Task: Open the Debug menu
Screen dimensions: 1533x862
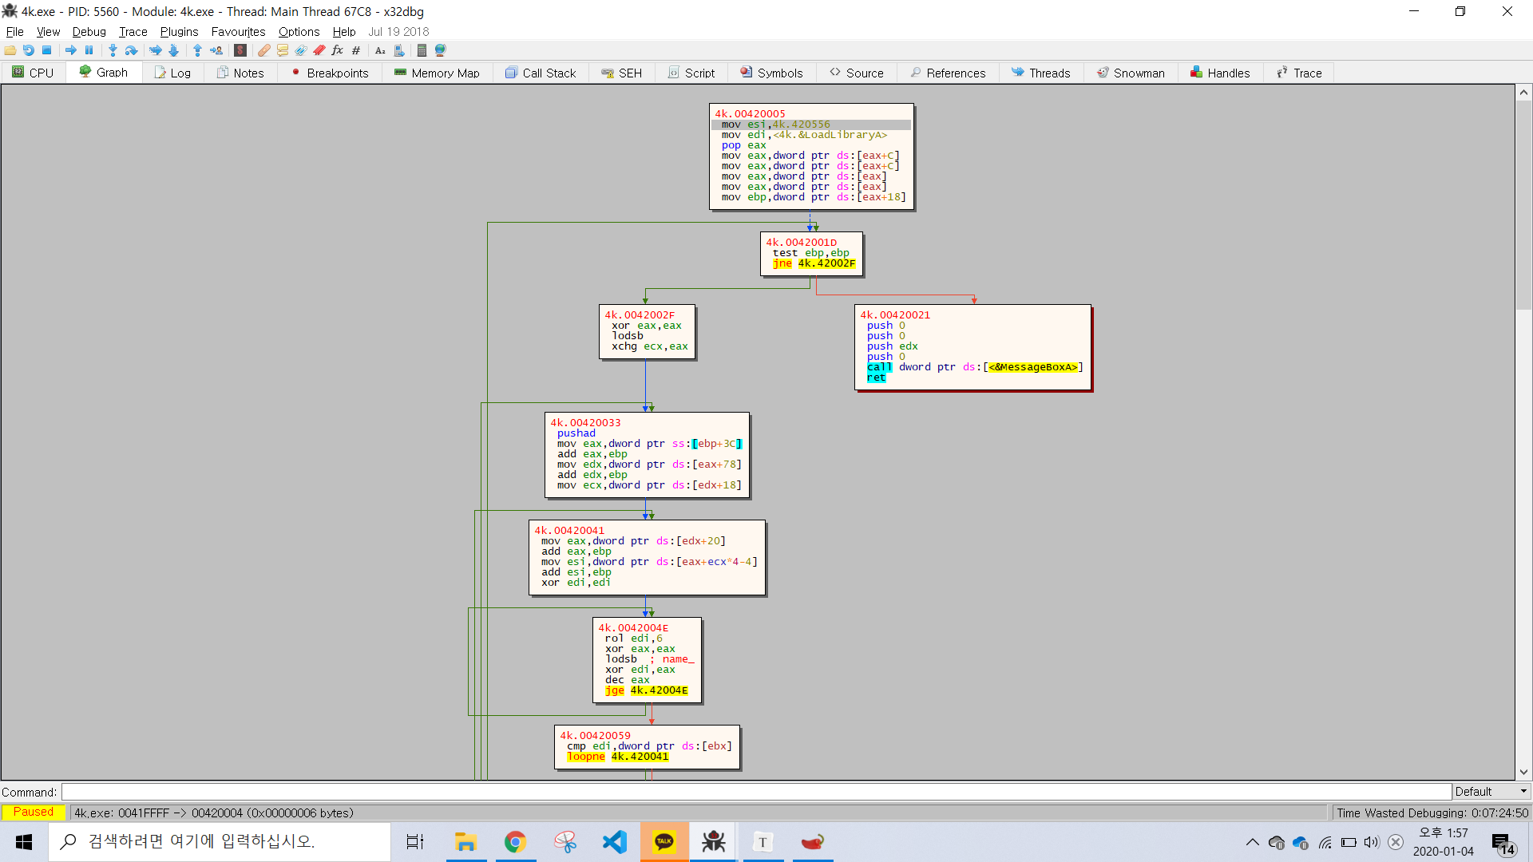Action: tap(89, 32)
